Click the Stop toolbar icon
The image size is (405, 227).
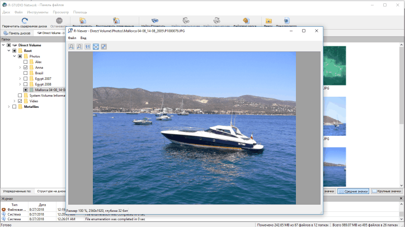pyautogui.click(x=59, y=21)
